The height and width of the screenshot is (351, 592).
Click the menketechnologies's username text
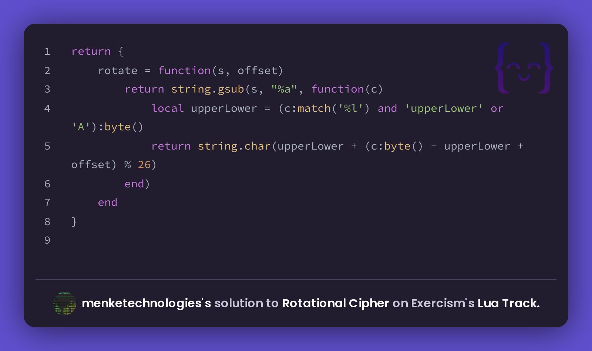[146, 303]
